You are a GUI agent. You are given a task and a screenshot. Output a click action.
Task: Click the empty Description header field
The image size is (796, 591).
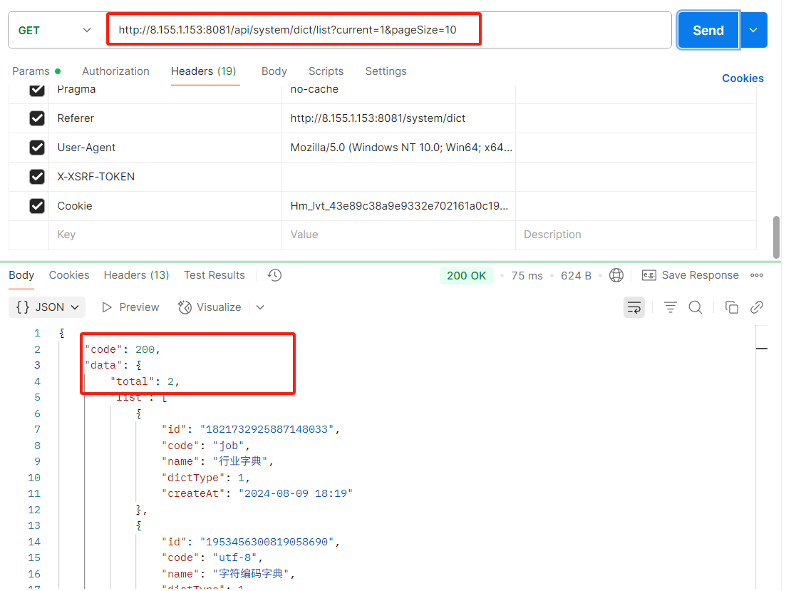pyautogui.click(x=636, y=235)
